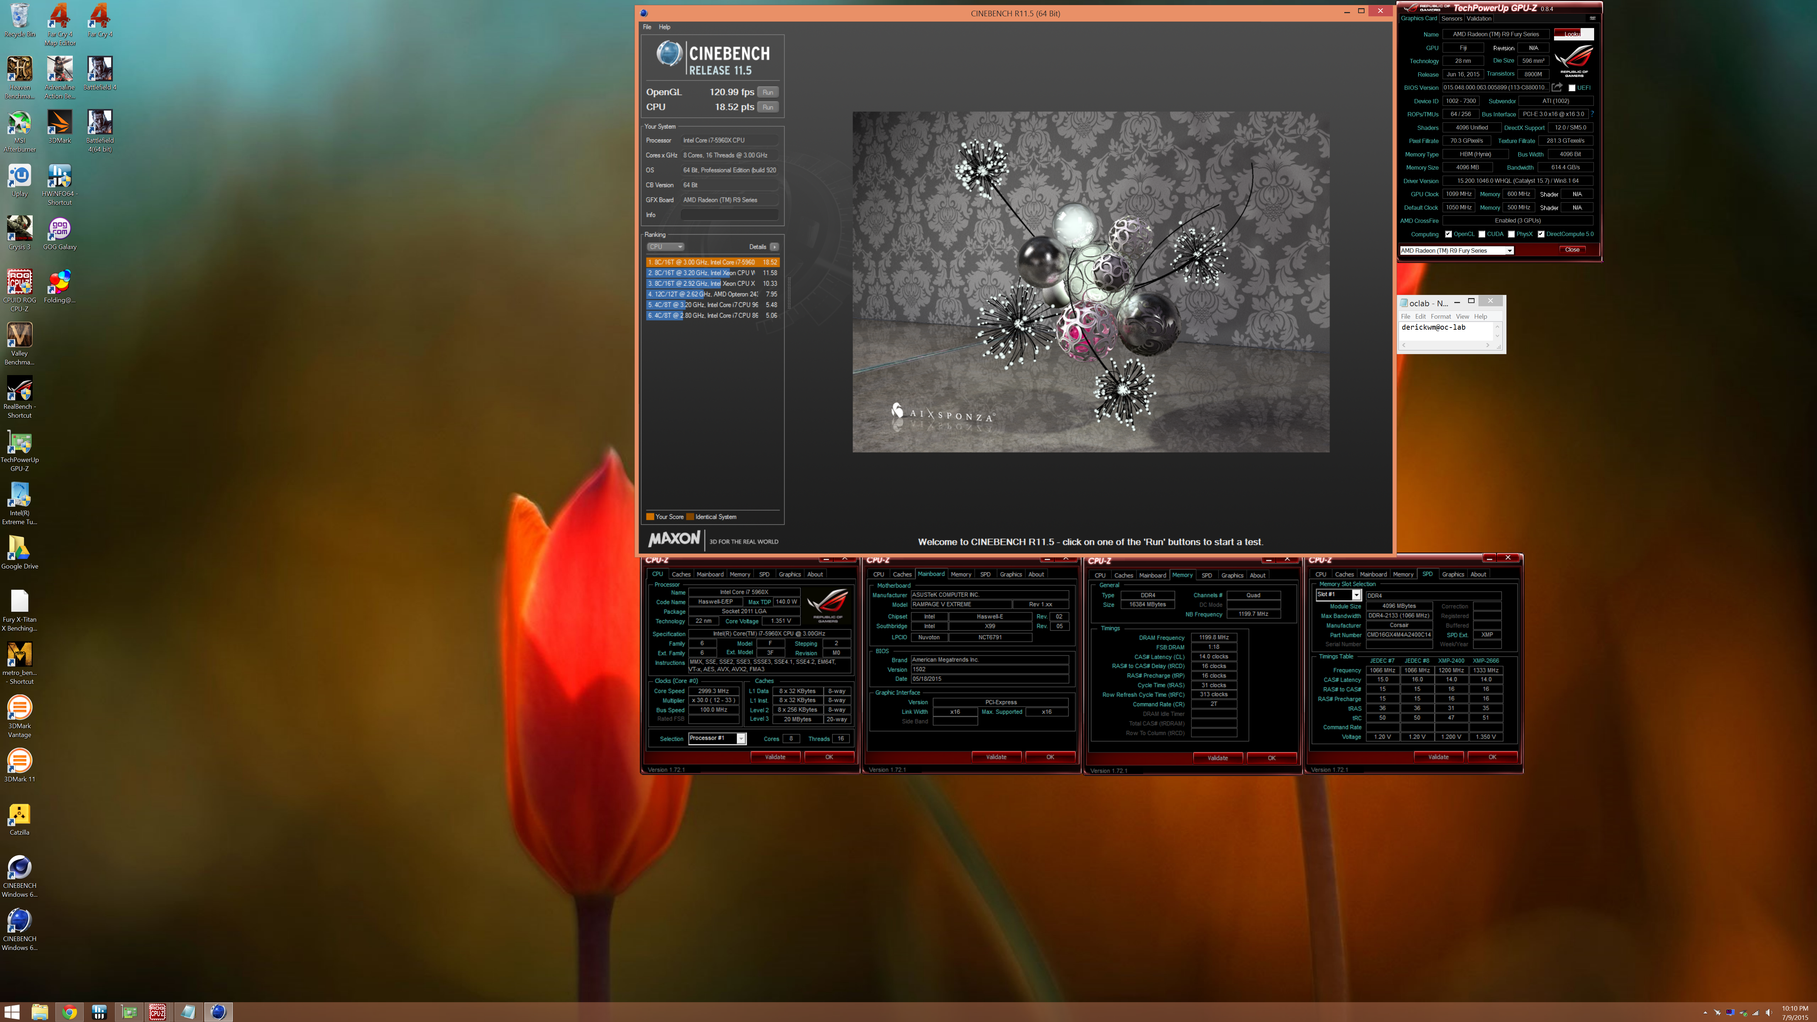The image size is (1817, 1022).
Task: Open the HWiNFO64 shortcut on desktop
Action: point(60,184)
